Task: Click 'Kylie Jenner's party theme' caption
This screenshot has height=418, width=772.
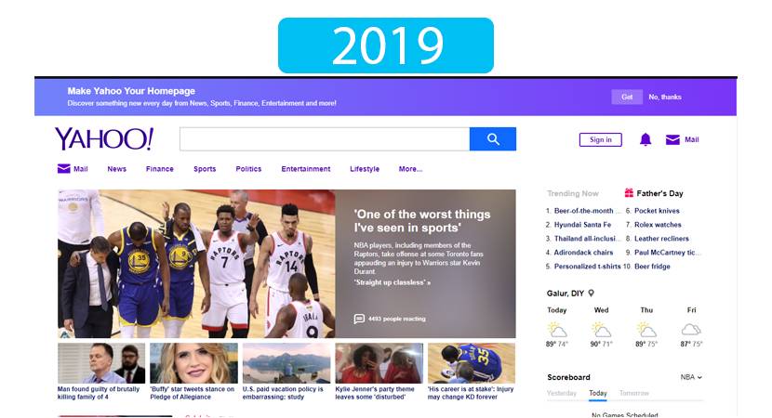Action: tap(375, 392)
